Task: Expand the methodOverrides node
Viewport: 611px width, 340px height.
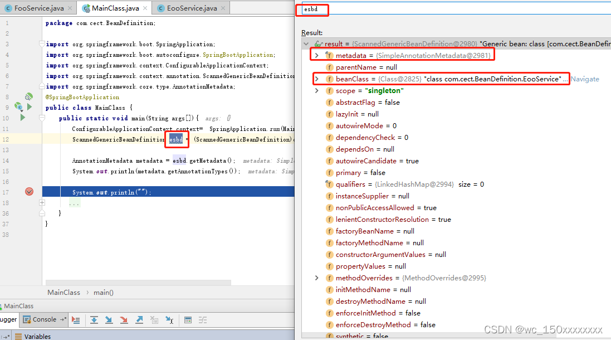Action: 316,278
